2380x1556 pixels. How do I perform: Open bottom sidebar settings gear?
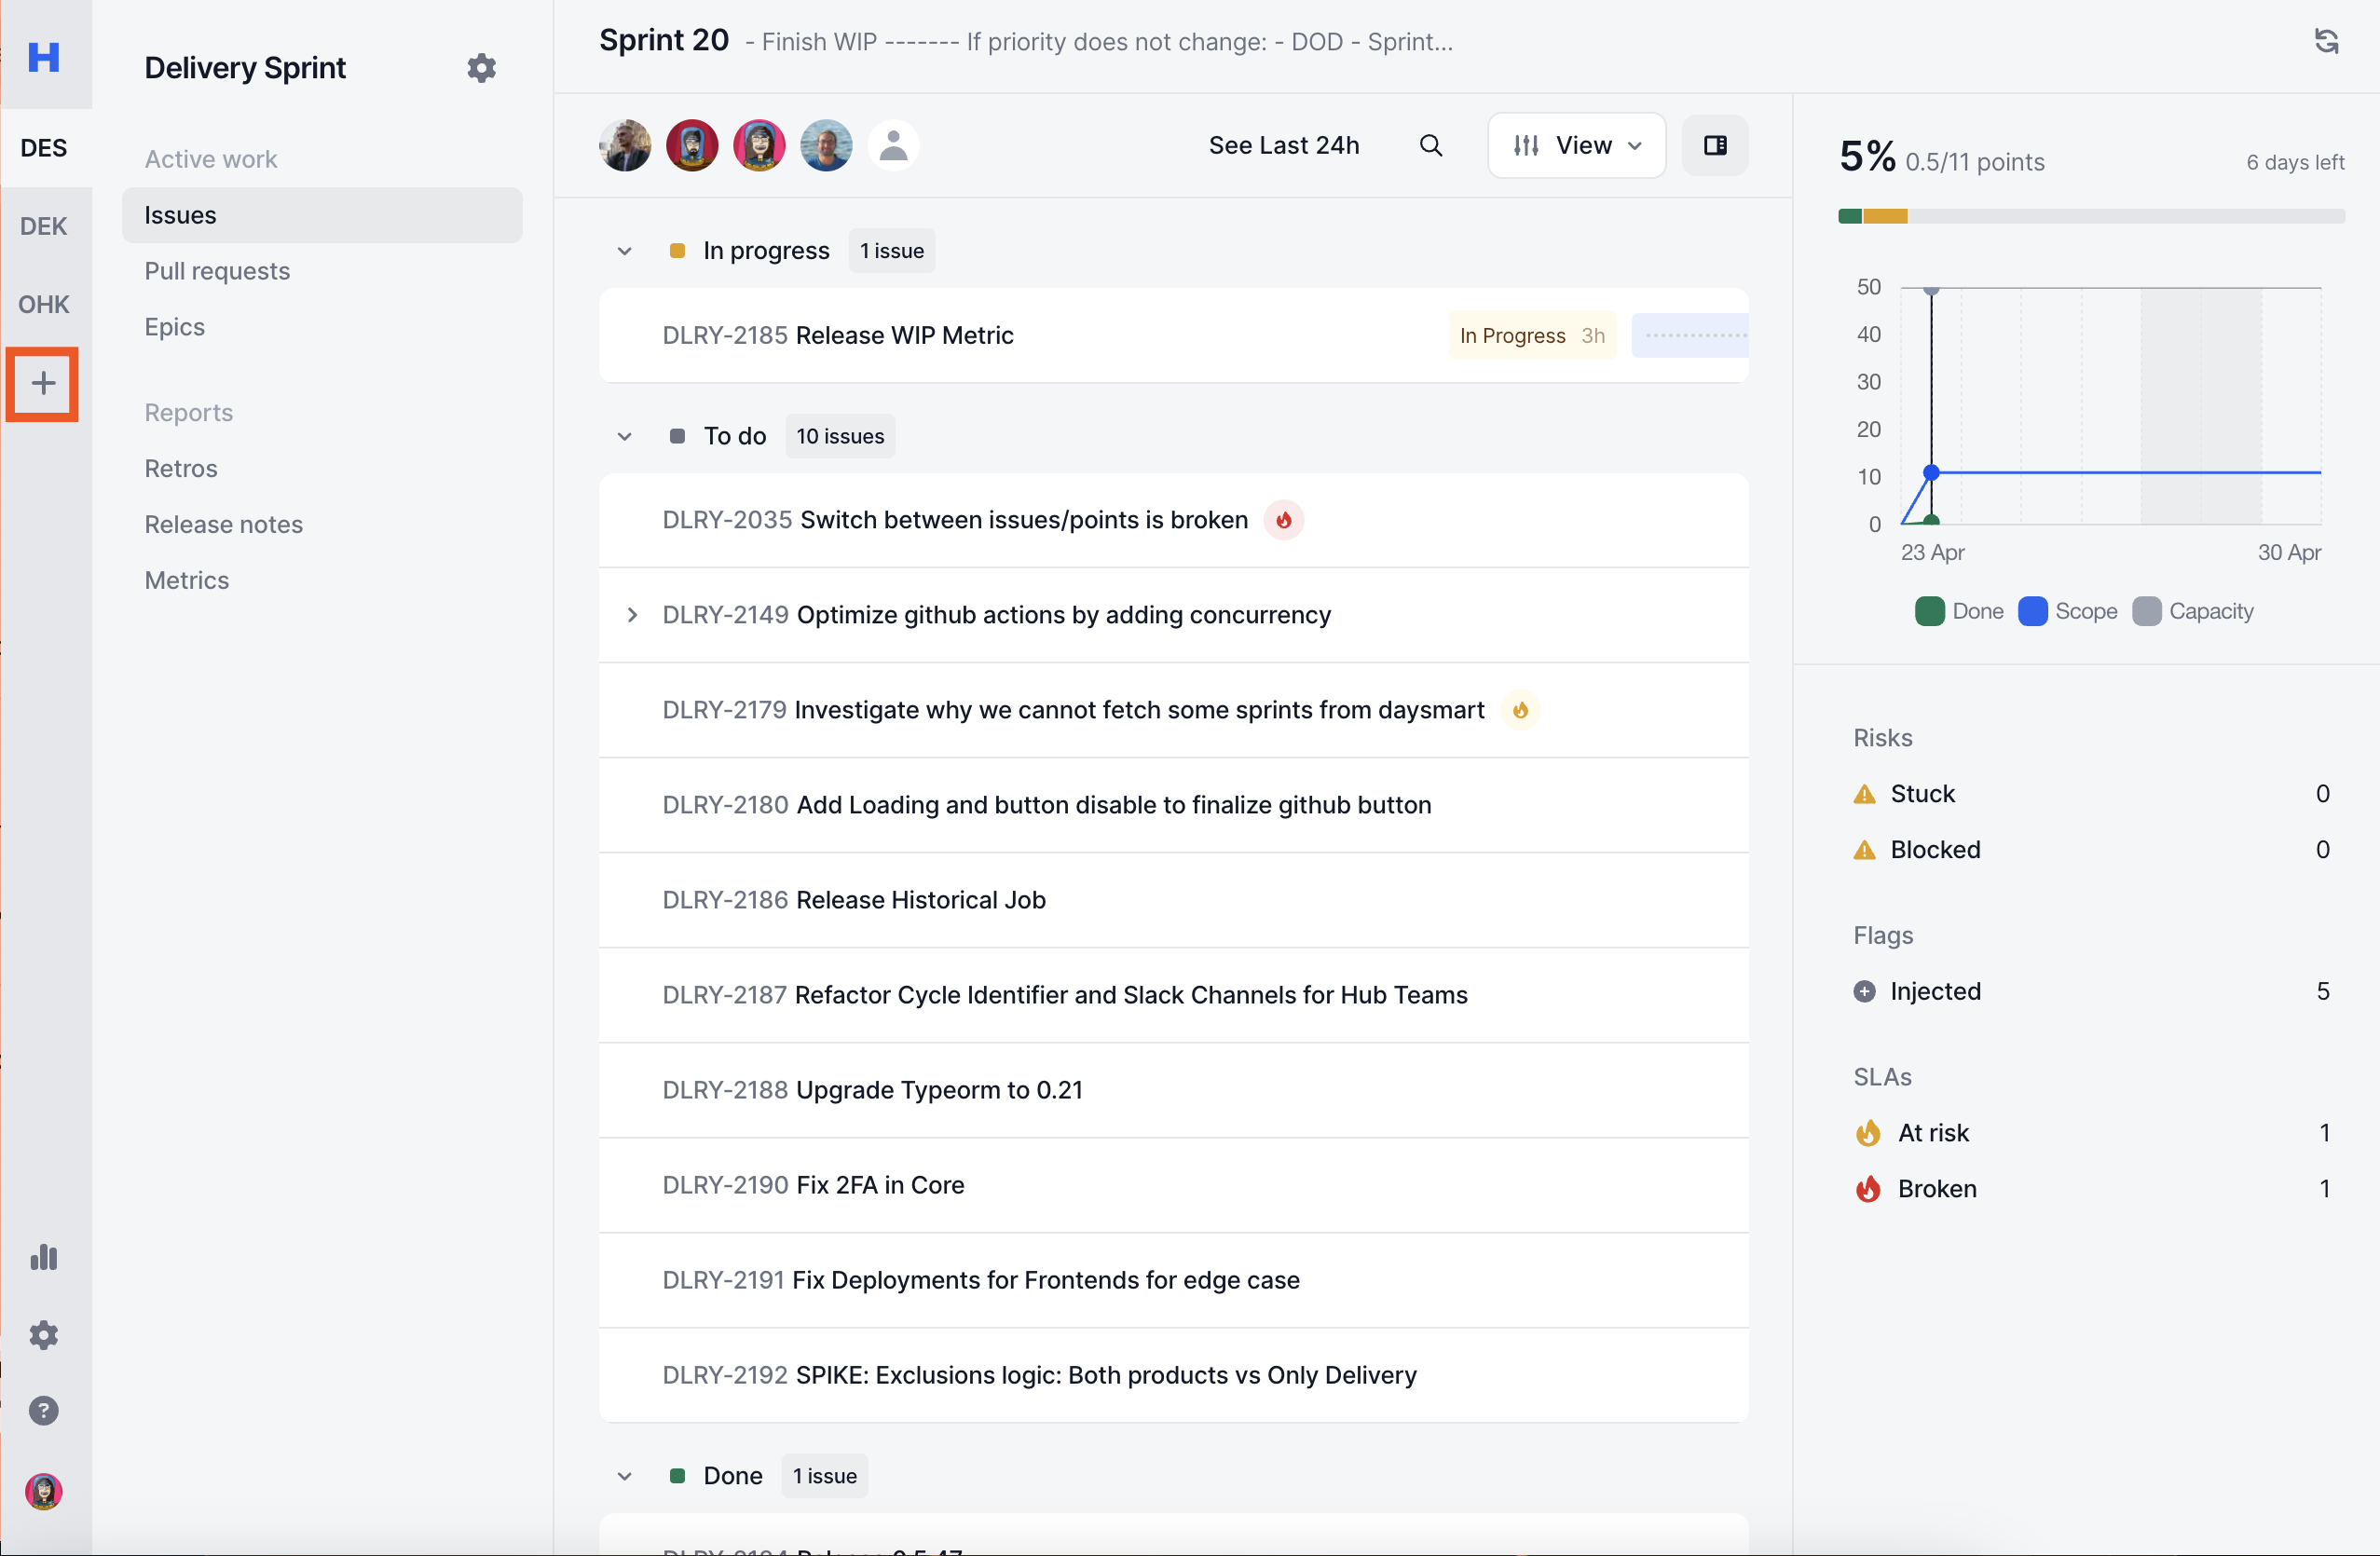click(43, 1335)
